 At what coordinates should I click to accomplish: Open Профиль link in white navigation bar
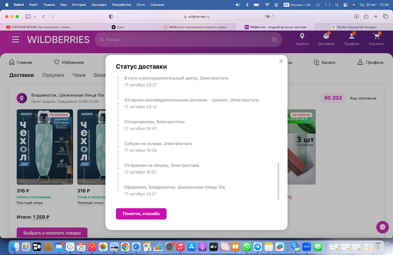(x=370, y=62)
